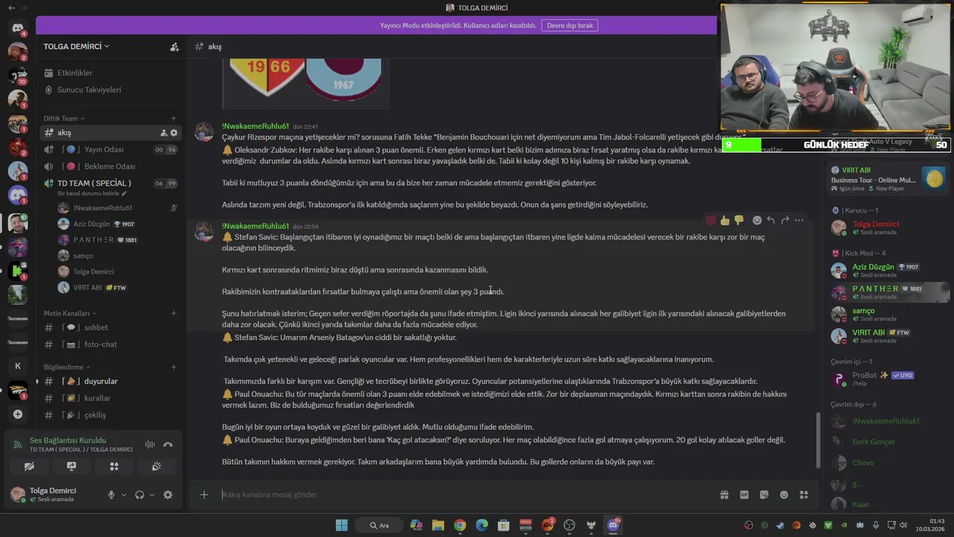Image resolution: width=954 pixels, height=537 pixels.
Task: Open more message options (three dots)
Action: [x=799, y=220]
